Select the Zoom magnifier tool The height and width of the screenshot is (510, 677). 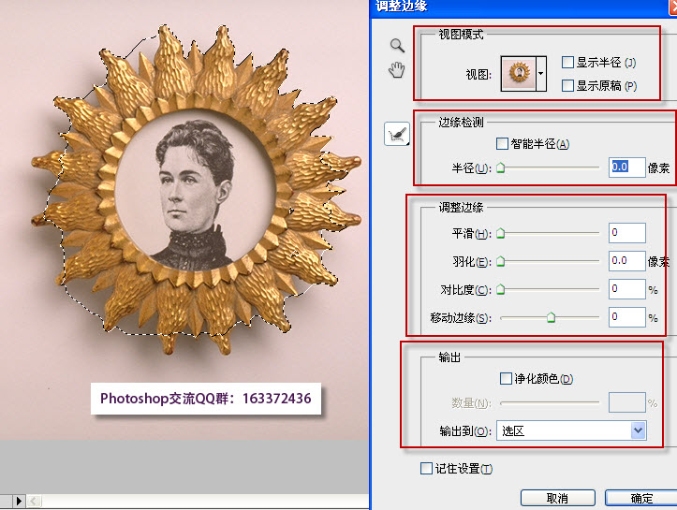[397, 45]
